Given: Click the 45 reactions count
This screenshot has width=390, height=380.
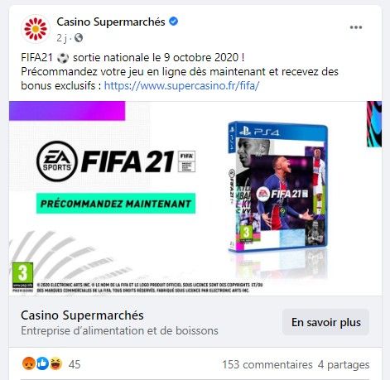Looking at the screenshot, I should [75, 364].
